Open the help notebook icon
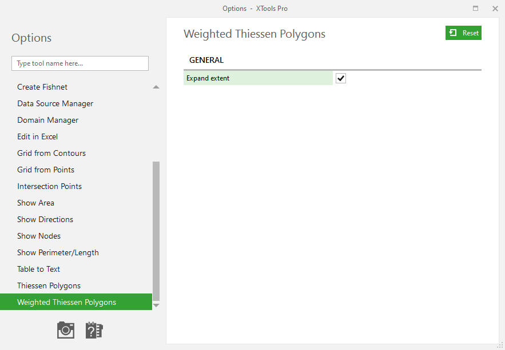This screenshot has height=350, width=505. pos(94,330)
